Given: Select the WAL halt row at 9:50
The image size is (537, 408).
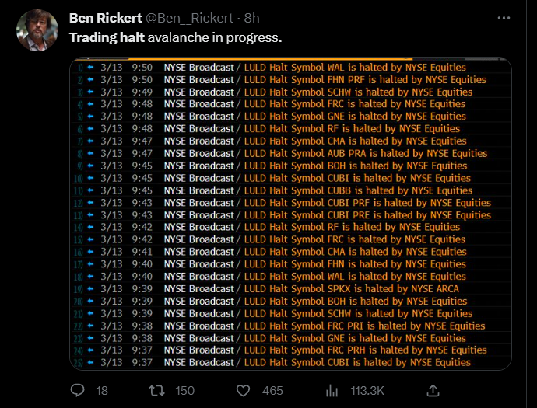Looking at the screenshot, I should tap(290, 68).
